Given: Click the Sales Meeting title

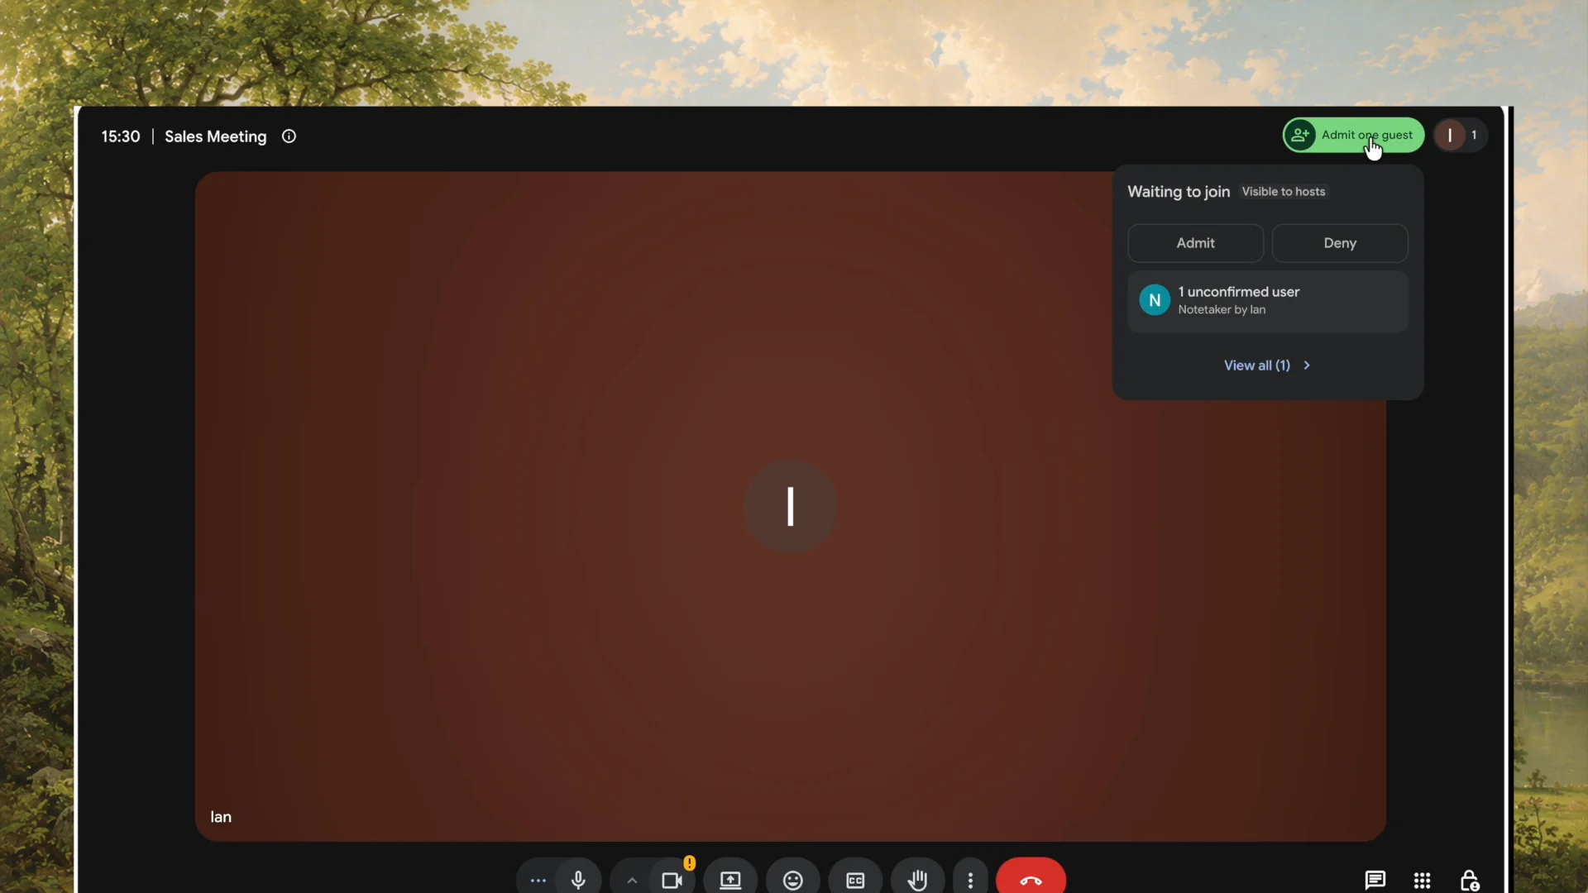Looking at the screenshot, I should tap(215, 136).
